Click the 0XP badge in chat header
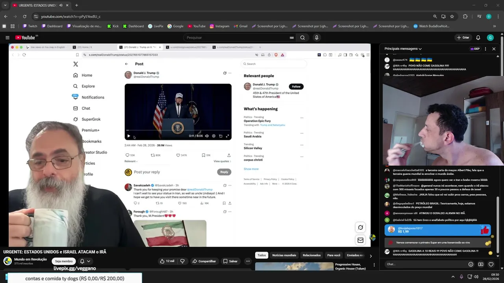 [475, 49]
